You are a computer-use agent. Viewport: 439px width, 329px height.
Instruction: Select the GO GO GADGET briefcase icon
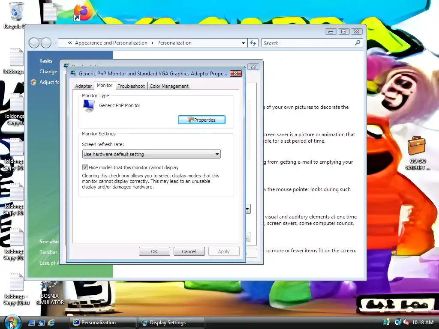coord(417,153)
